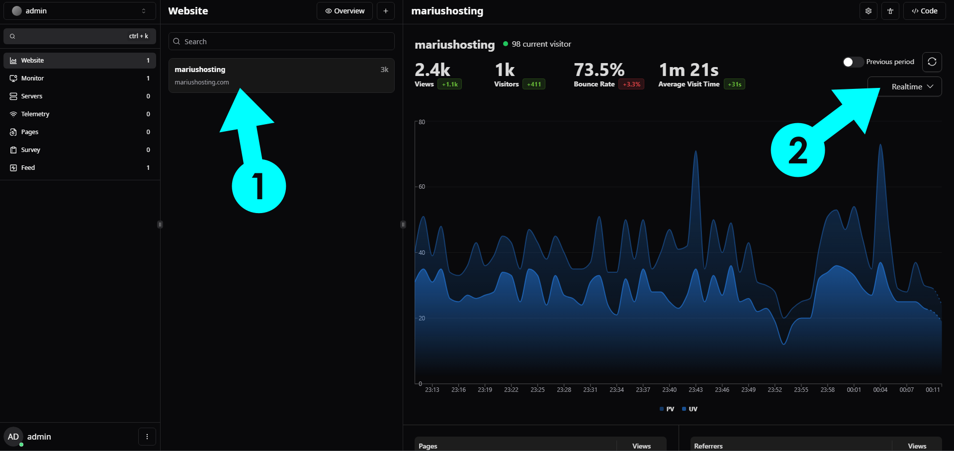Click the Pages file icon in sidebar
The width and height of the screenshot is (954, 451).
(13, 132)
